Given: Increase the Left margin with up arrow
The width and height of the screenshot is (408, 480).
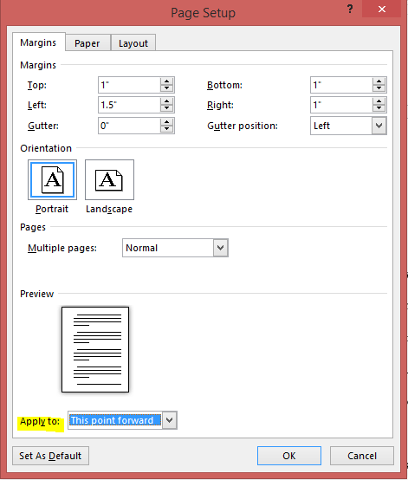Looking at the screenshot, I should (x=167, y=101).
